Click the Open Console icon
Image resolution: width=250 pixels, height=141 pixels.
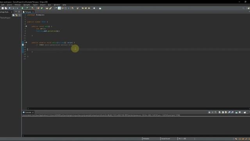(245, 112)
